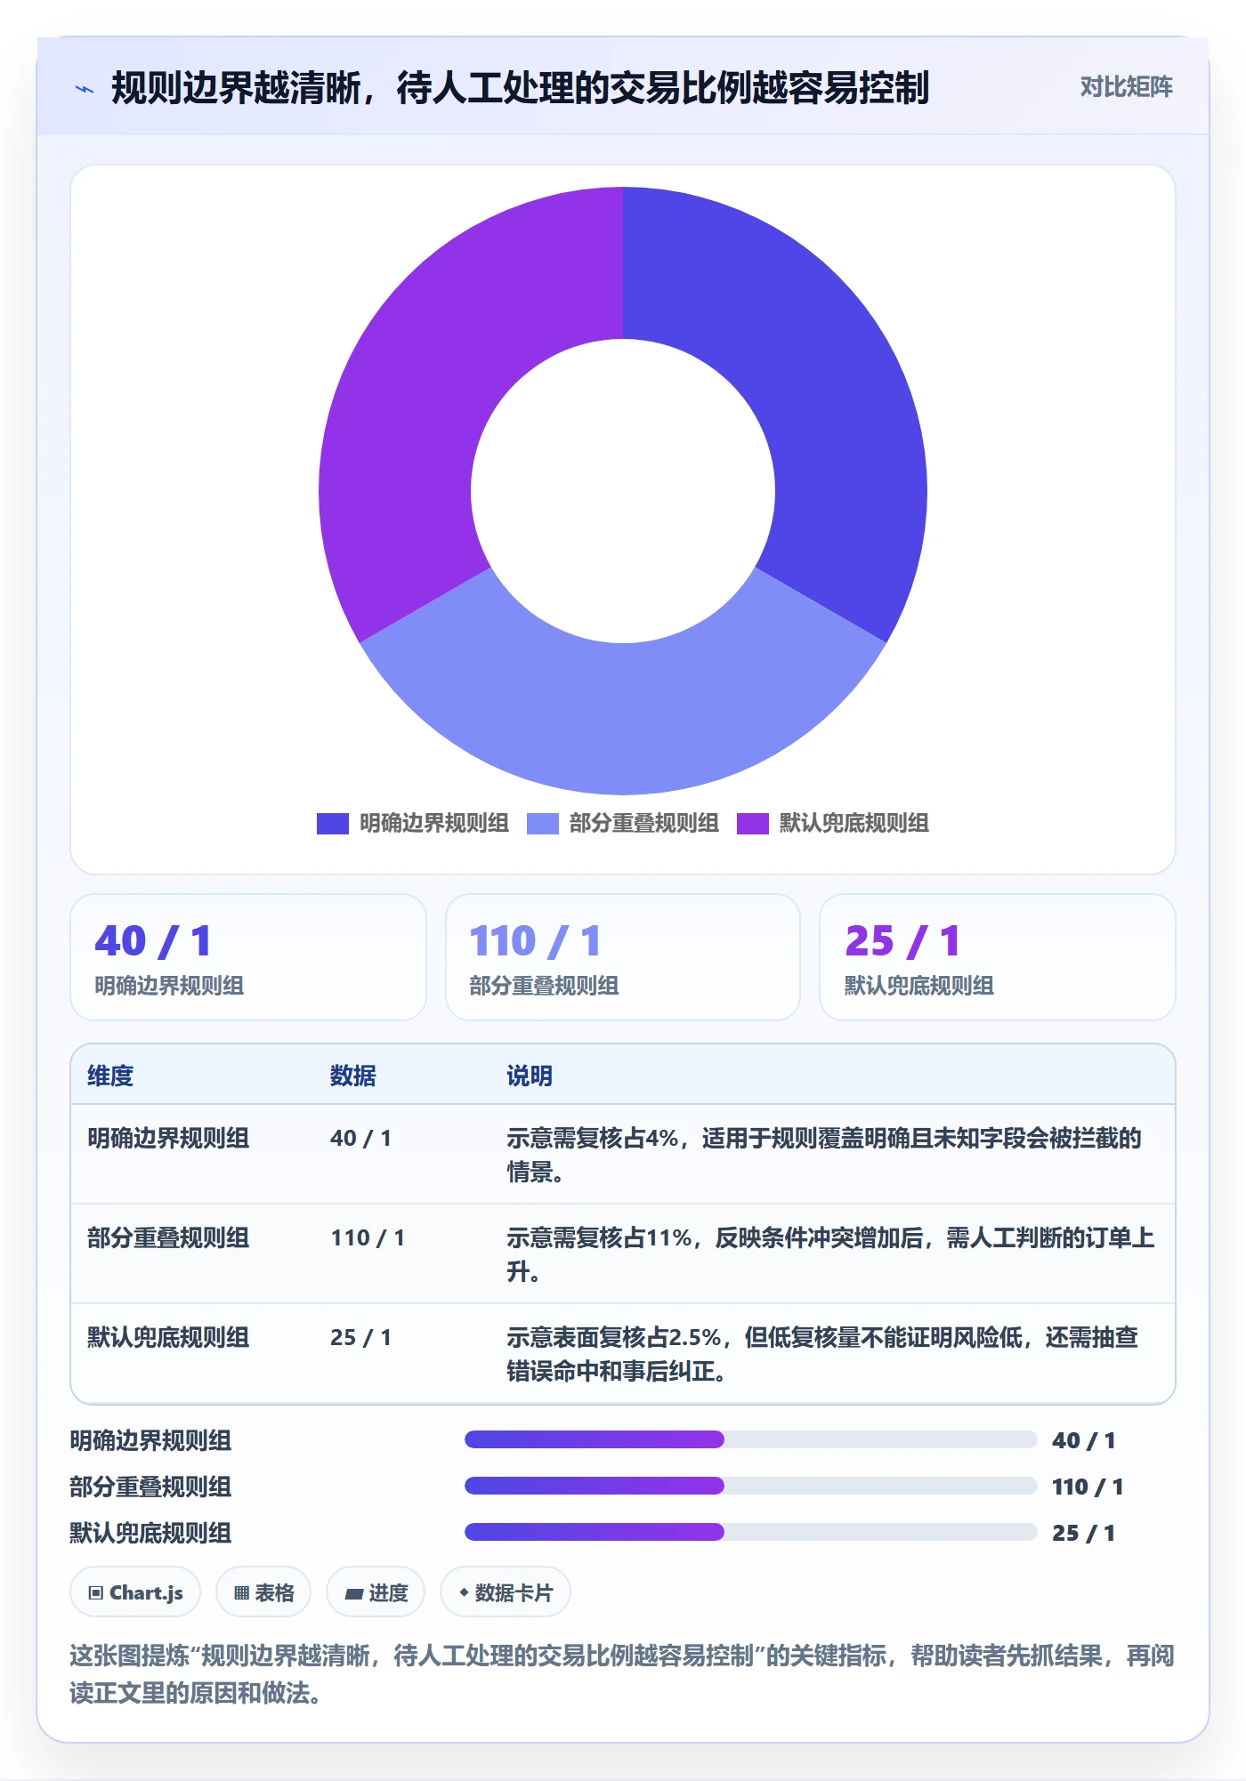Click the progress label 明确边界规则组
Image resolution: width=1246 pixels, height=1781 pixels.
coord(150,1441)
